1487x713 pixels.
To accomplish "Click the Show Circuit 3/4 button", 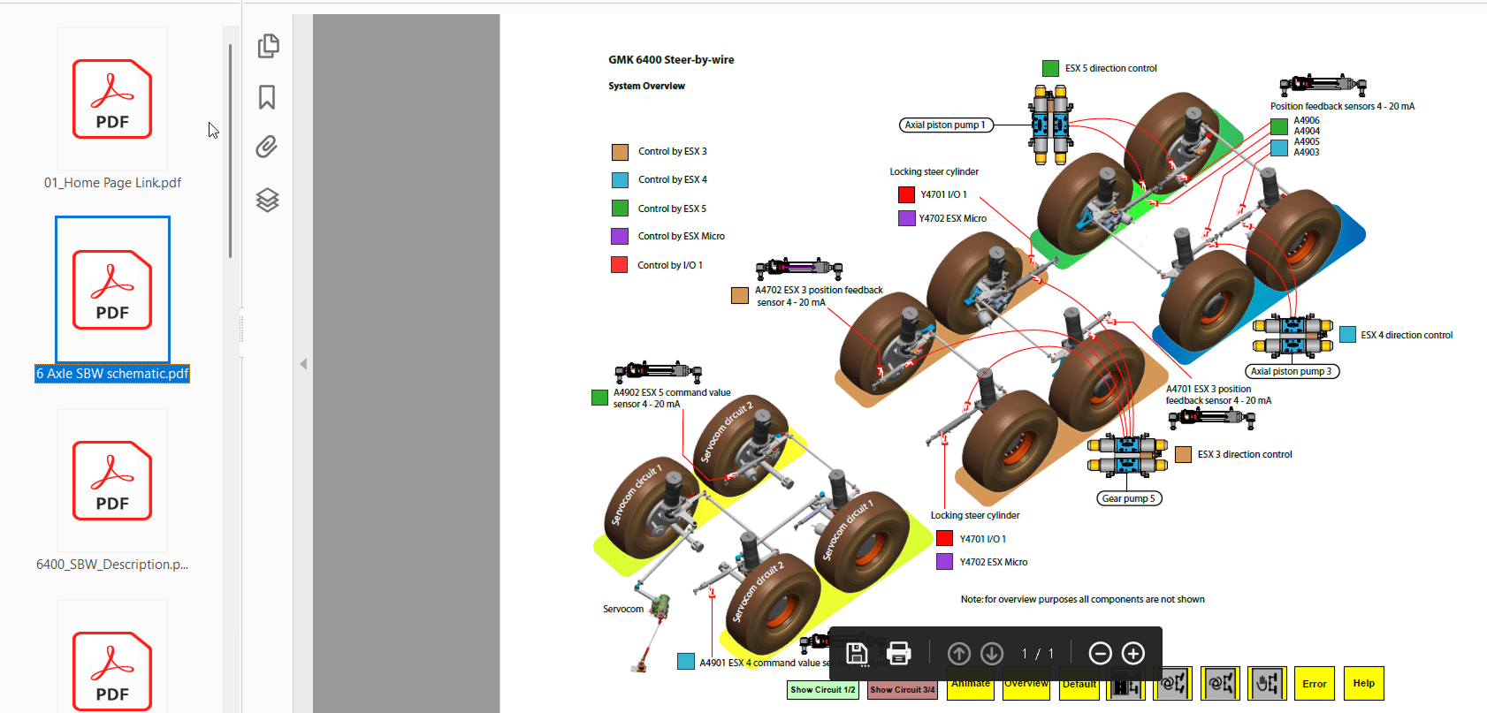I will [903, 690].
